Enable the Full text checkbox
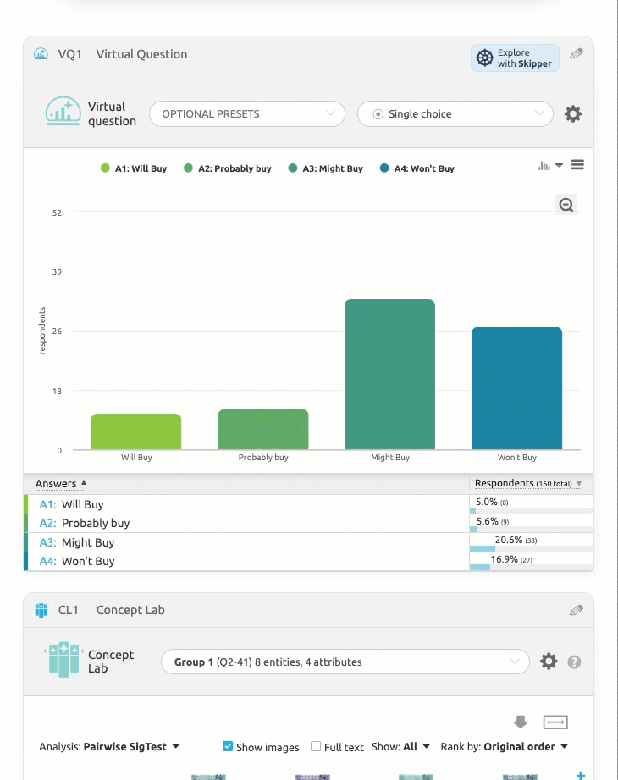The image size is (618, 780). [x=316, y=746]
